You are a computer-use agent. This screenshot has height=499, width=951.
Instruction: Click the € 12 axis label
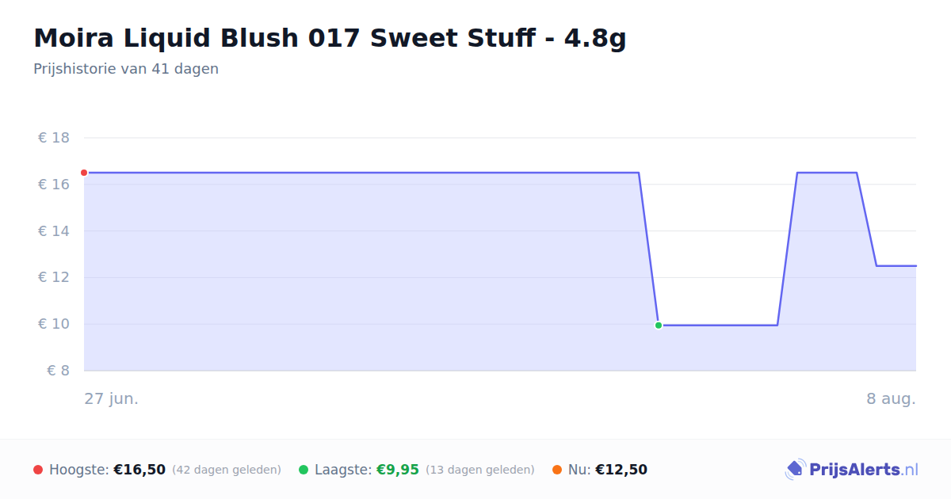click(54, 277)
